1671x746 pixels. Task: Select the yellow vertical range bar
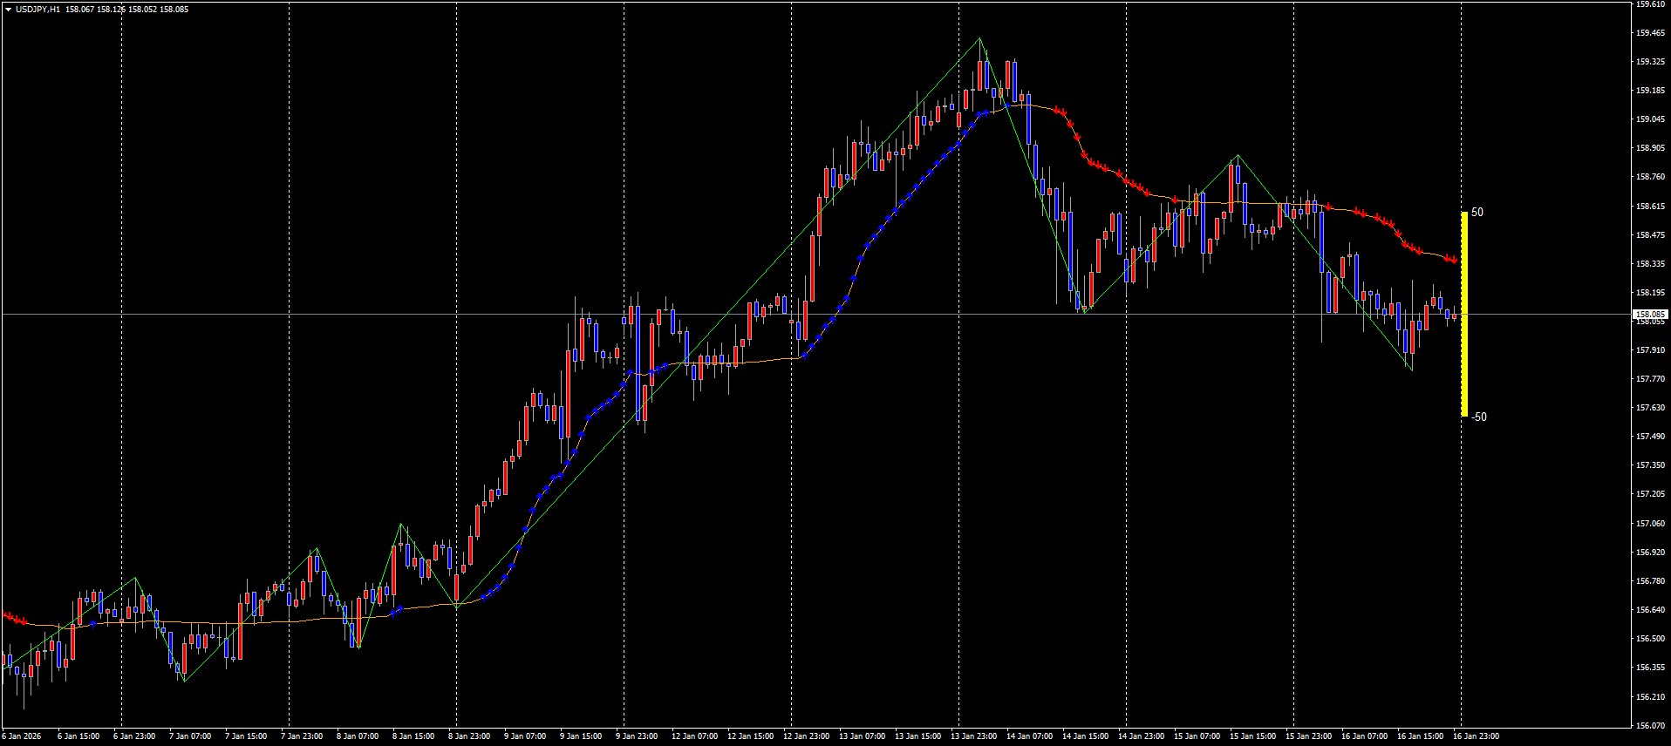tap(1464, 314)
